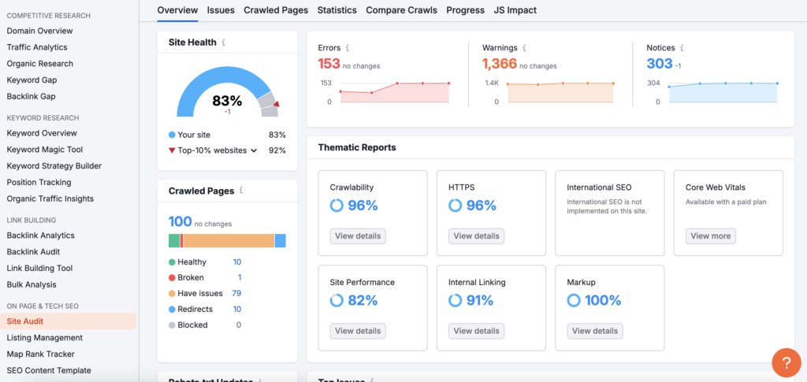Open the Crawled Pages tab
The height and width of the screenshot is (382, 807).
pyautogui.click(x=276, y=9)
